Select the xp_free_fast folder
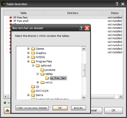This screenshot has height=118, width=127. [58, 78]
